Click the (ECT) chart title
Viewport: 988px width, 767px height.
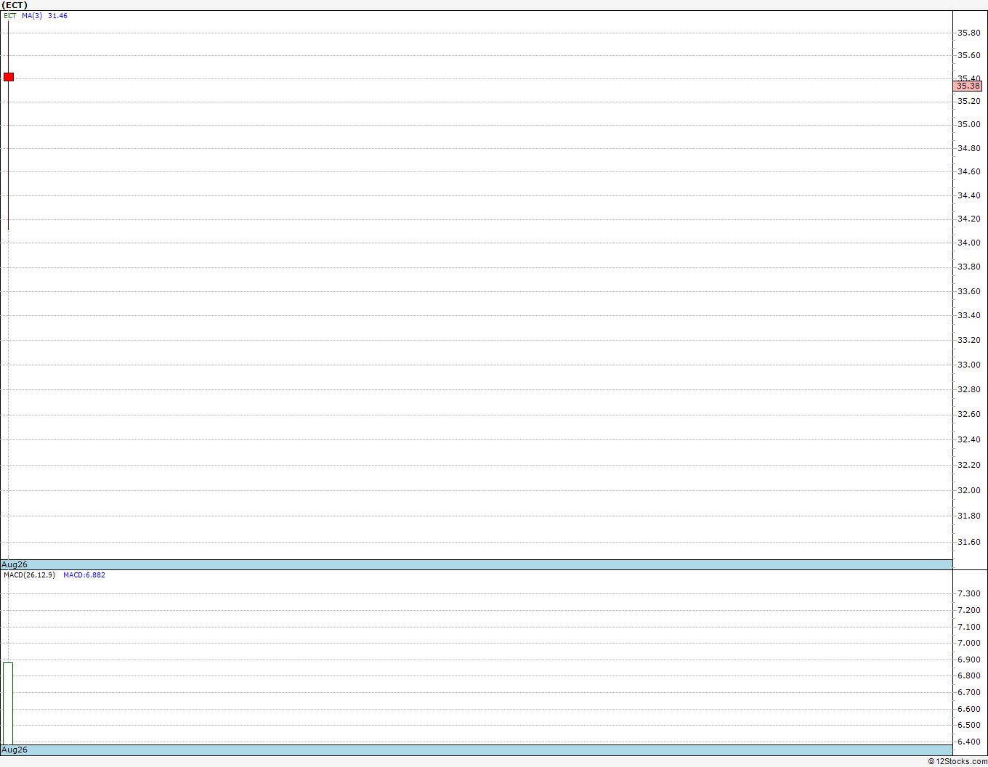[15, 5]
